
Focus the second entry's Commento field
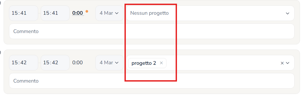pos(152,81)
